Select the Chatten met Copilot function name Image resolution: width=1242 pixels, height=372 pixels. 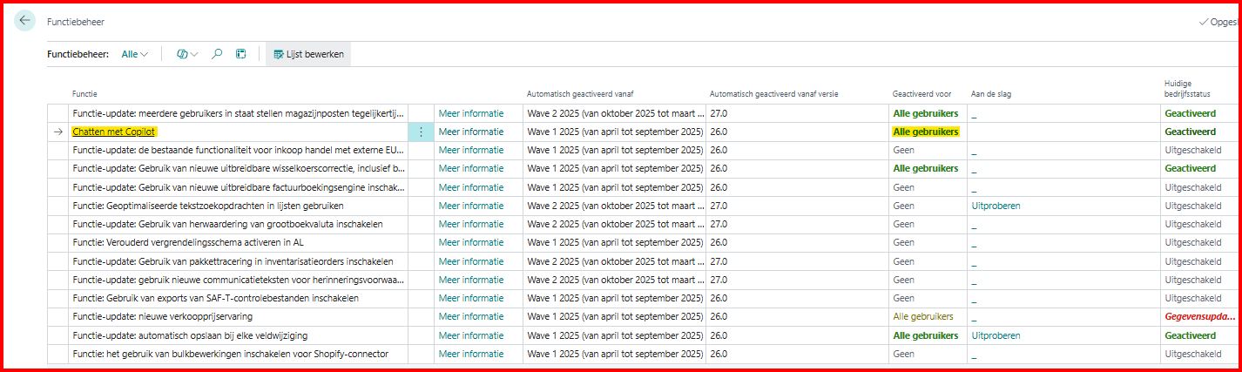114,132
